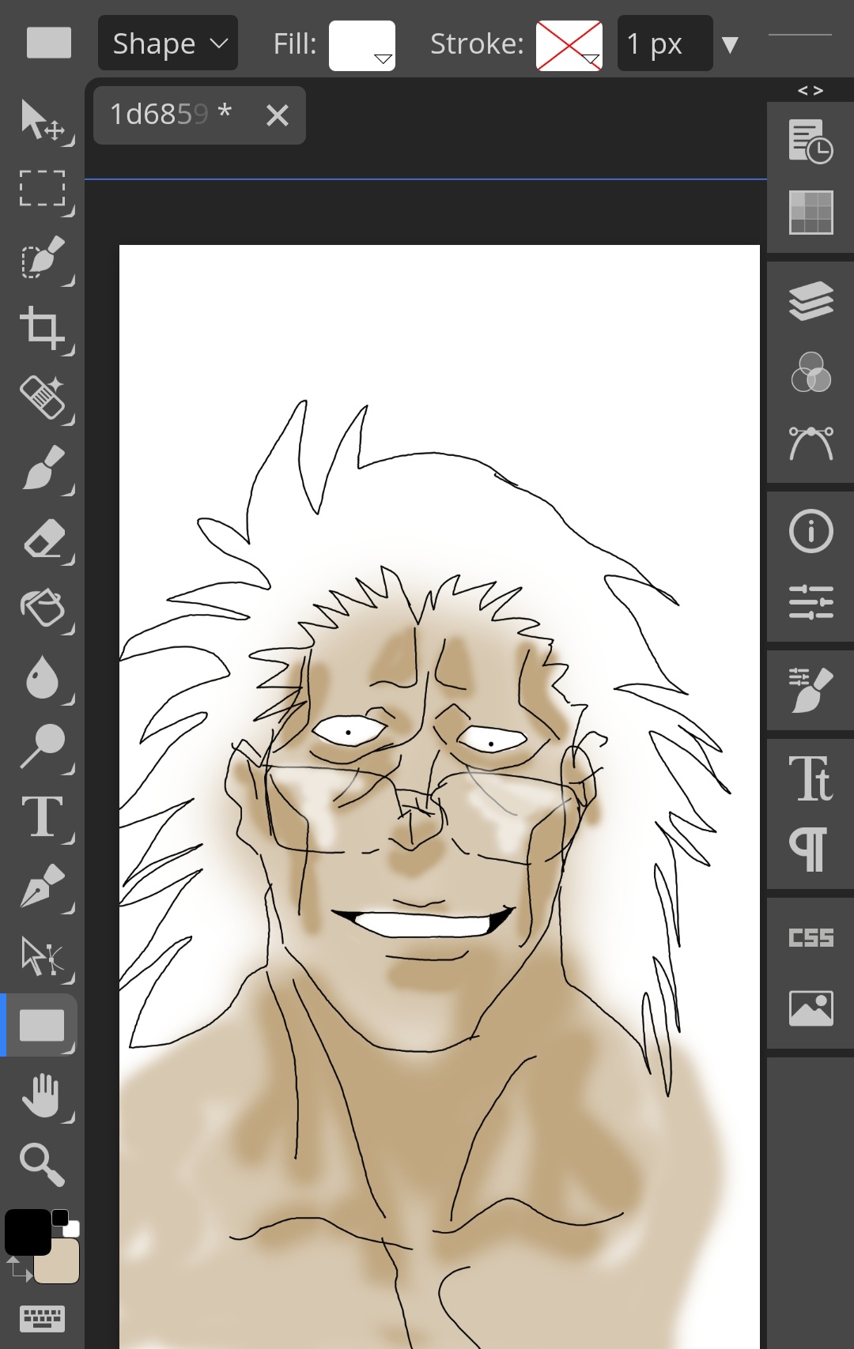Viewport: 854px width, 1349px height.
Task: Select the Dodge tool
Action: click(x=43, y=746)
